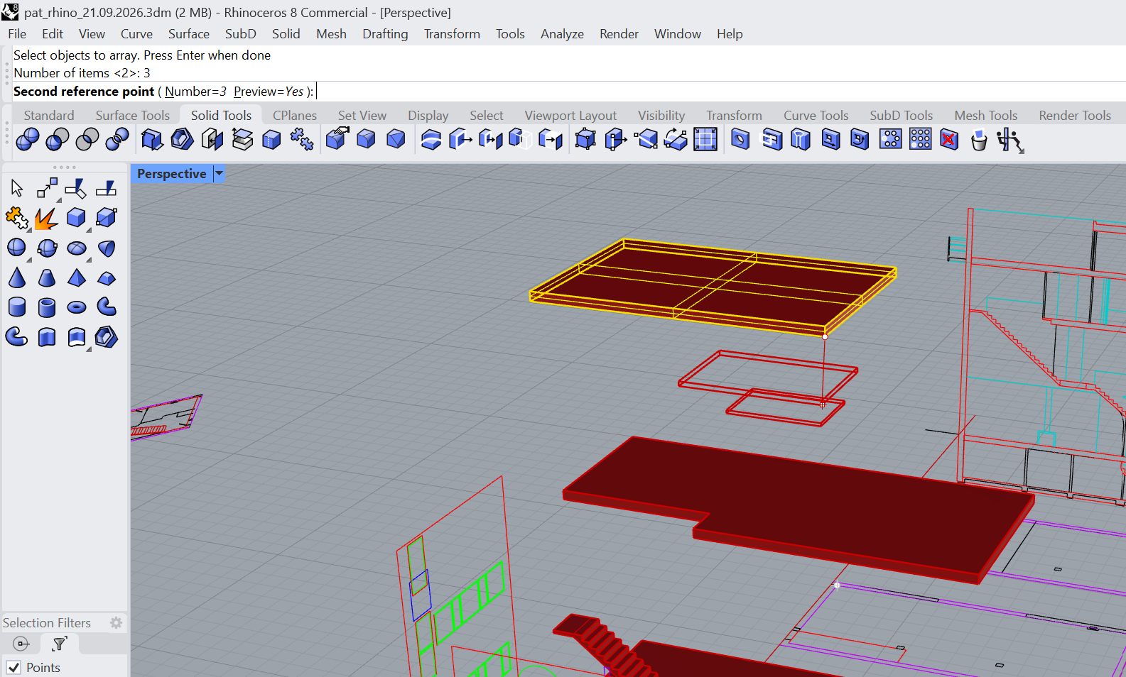Choose the Torus tool
Image resolution: width=1126 pixels, height=677 pixels.
click(x=77, y=307)
